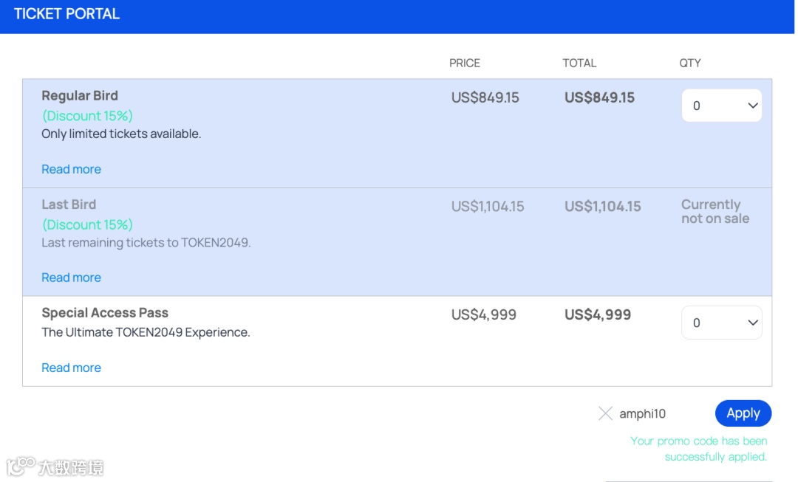Click Last Bird price US$1,104.15
Screen dimensions: 798x482
488,207
